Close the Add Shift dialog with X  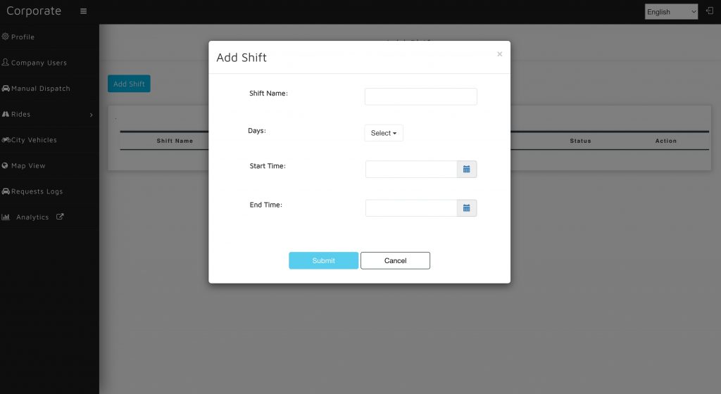click(x=499, y=54)
